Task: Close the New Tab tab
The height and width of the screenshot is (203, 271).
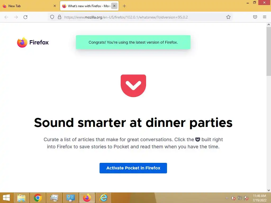Action: (55, 6)
